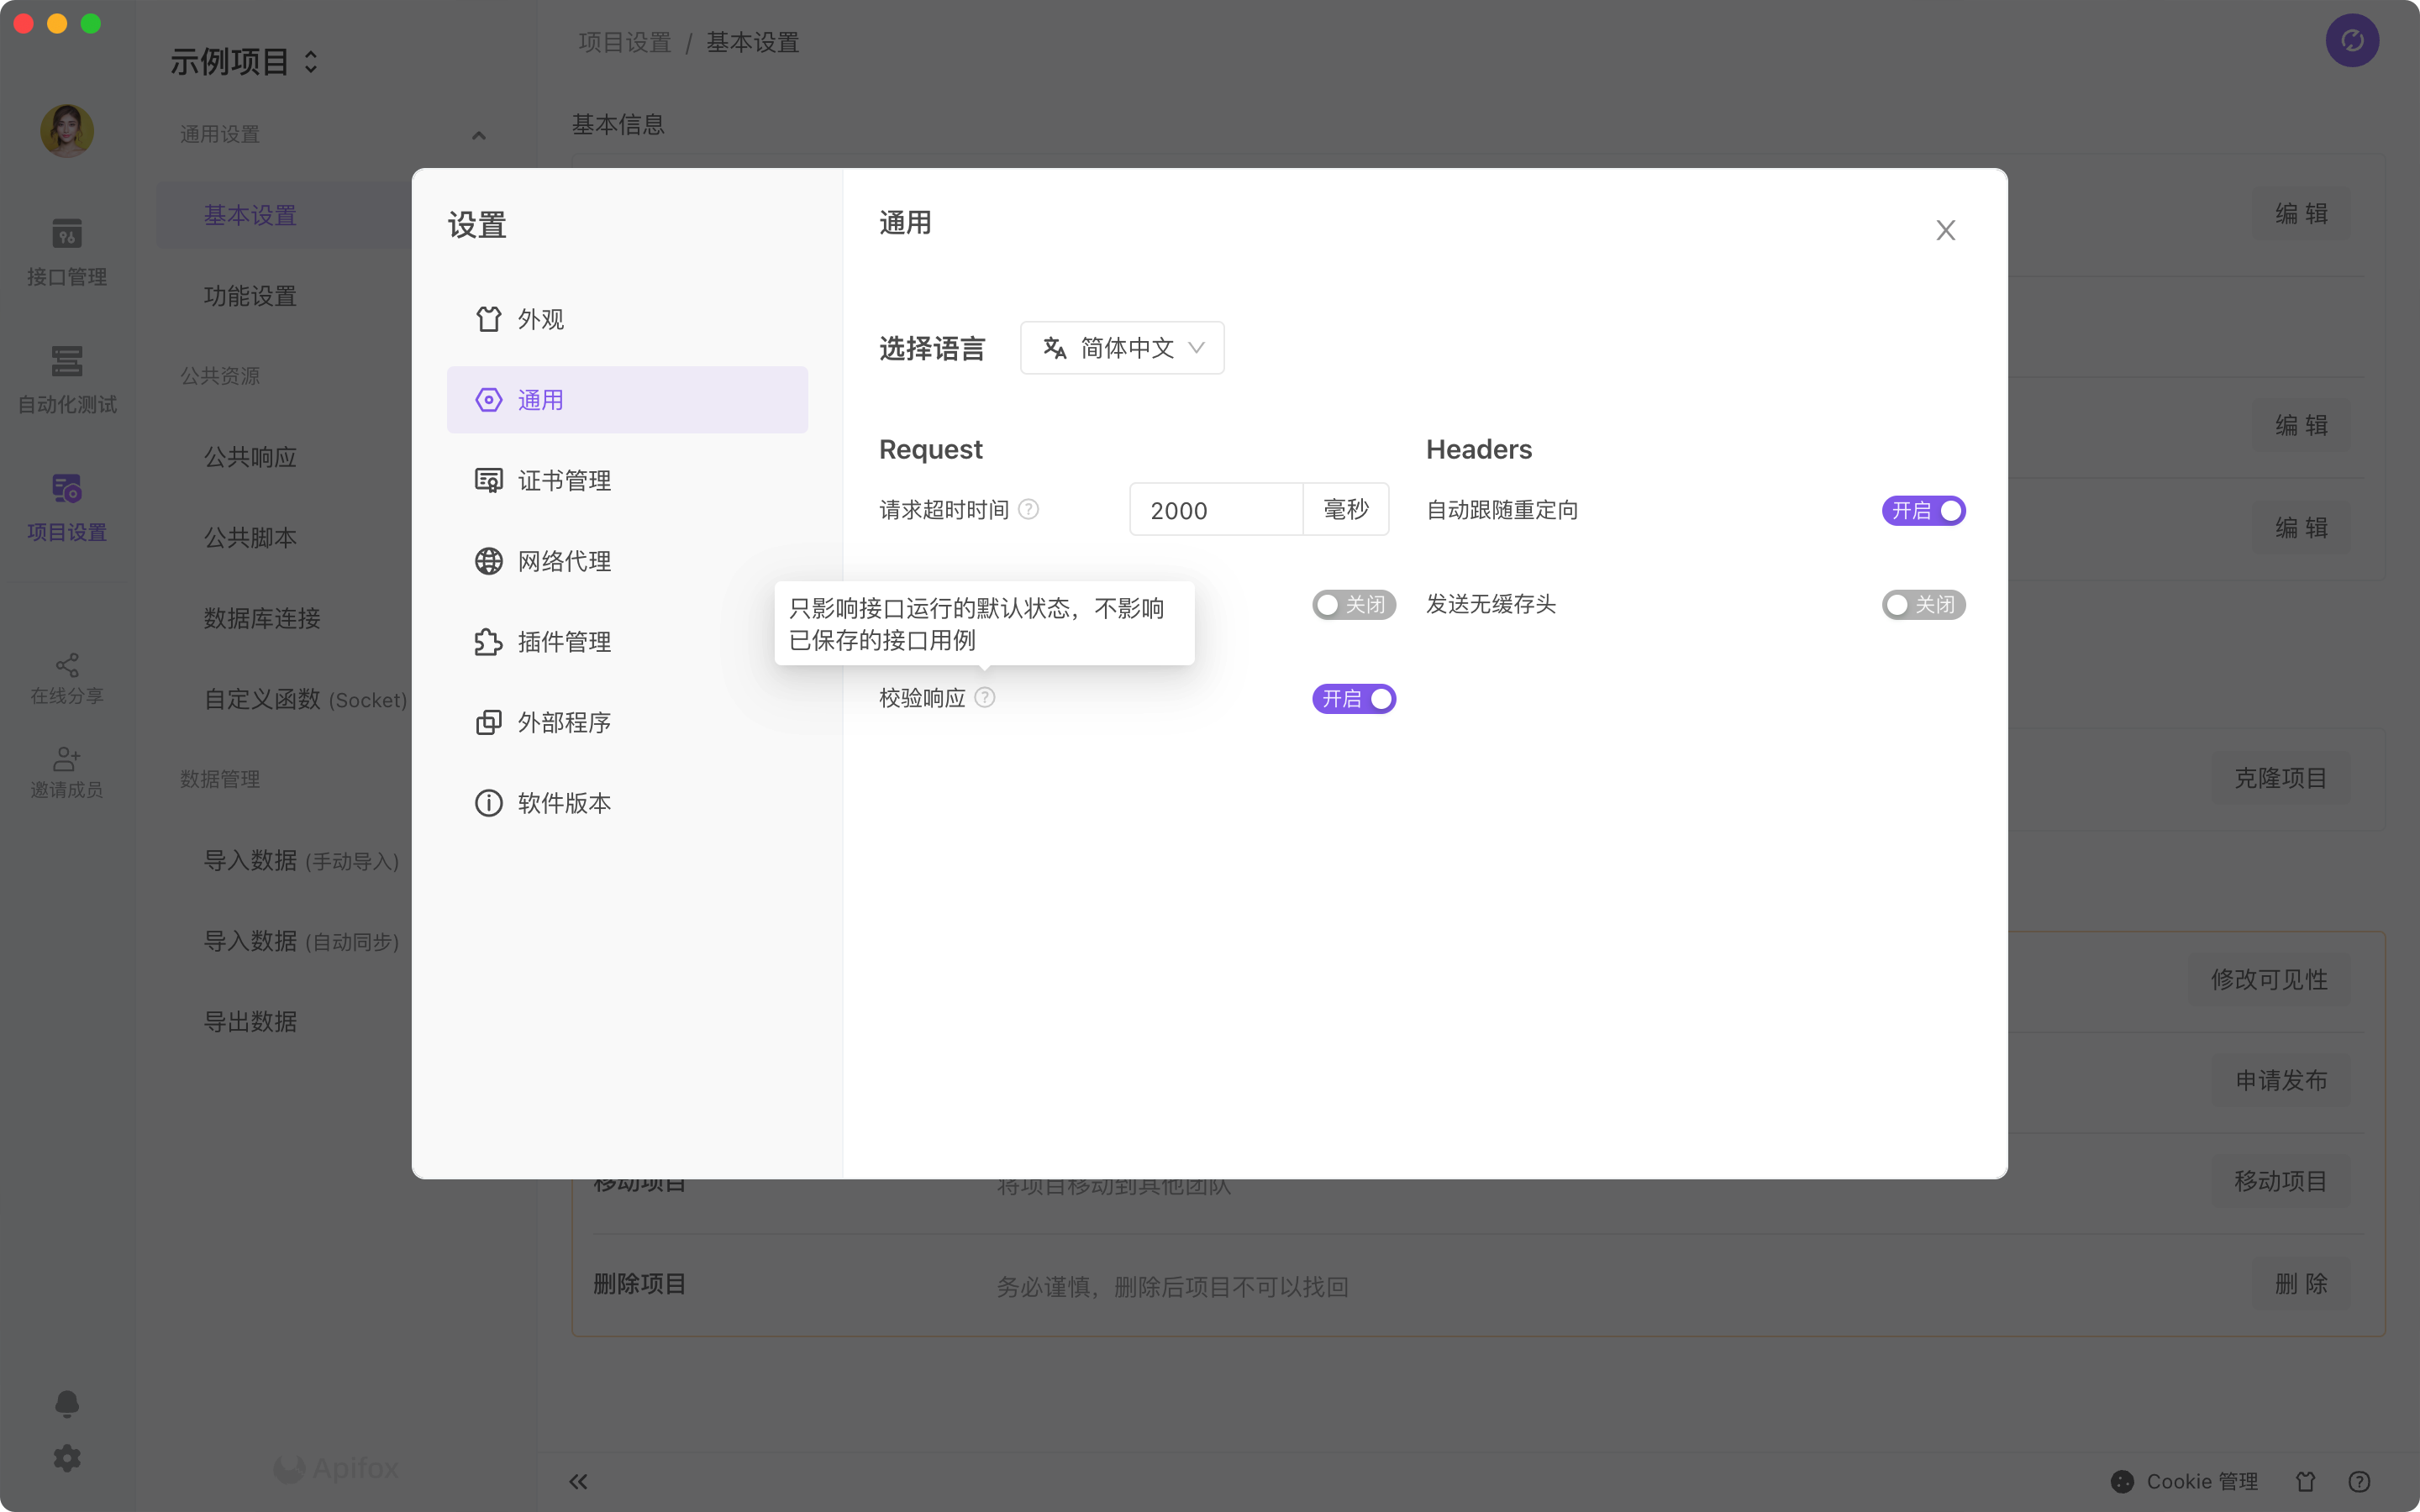
Task: Close the 设置 dialog with X
Action: tap(1945, 231)
